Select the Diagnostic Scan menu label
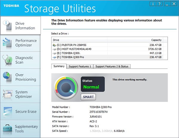 (24, 60)
